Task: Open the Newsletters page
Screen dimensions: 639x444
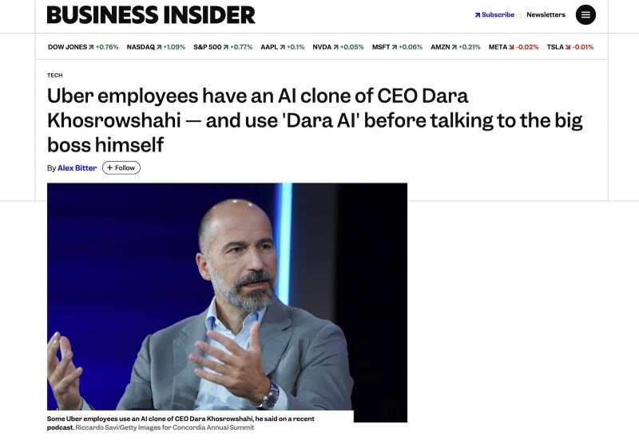Action: tap(546, 15)
